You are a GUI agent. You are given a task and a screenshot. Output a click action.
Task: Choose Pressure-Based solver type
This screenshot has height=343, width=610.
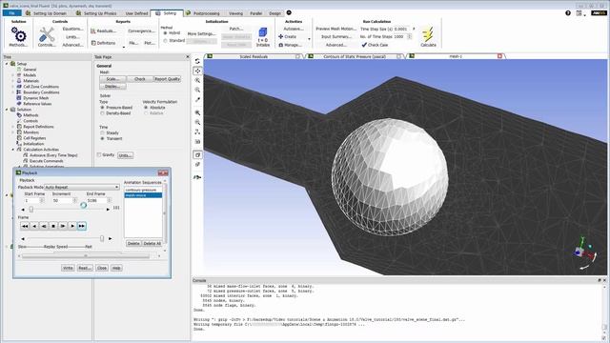coord(102,108)
